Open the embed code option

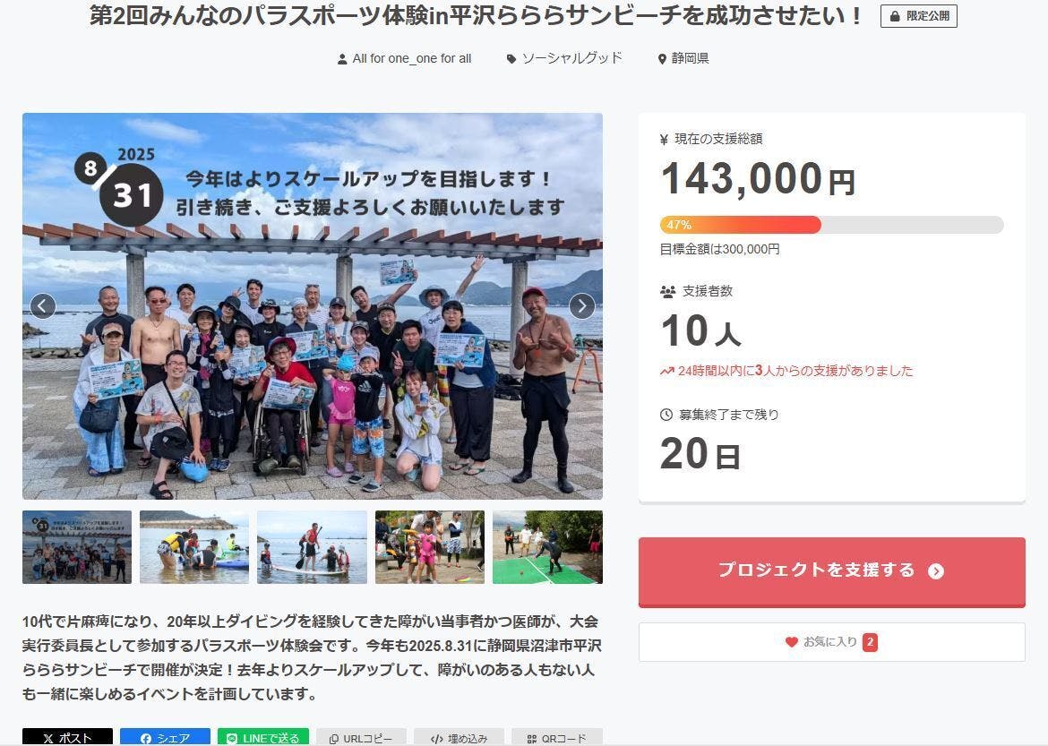pyautogui.click(x=459, y=738)
